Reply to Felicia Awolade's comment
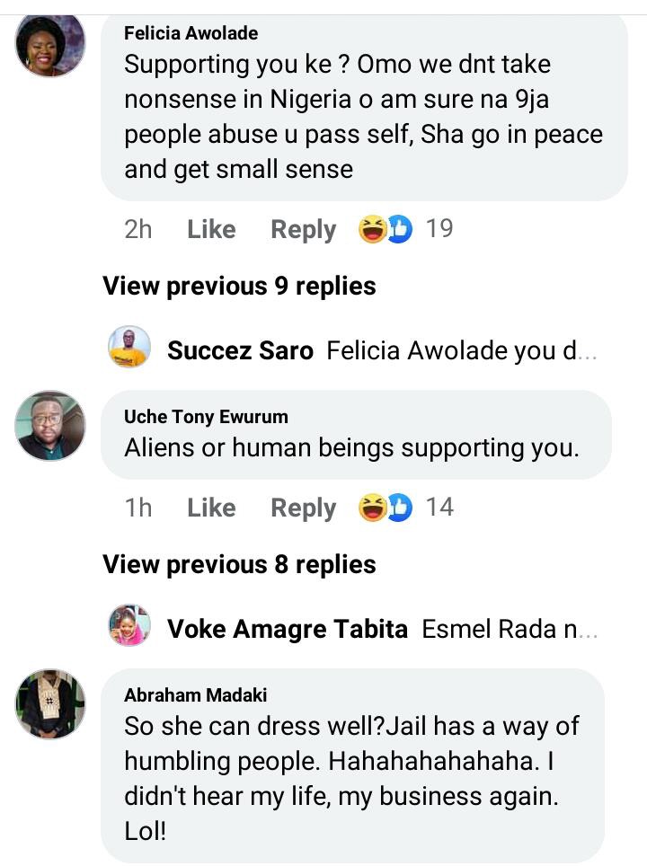 (x=304, y=230)
